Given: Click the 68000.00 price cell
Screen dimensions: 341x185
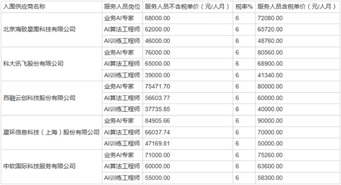Looking at the screenshot, I should [188, 18].
